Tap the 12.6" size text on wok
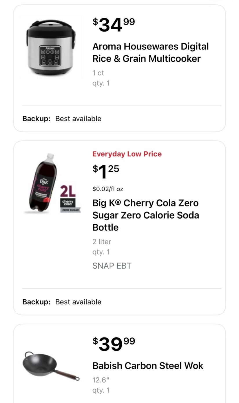239x403 pixels. [101, 380]
